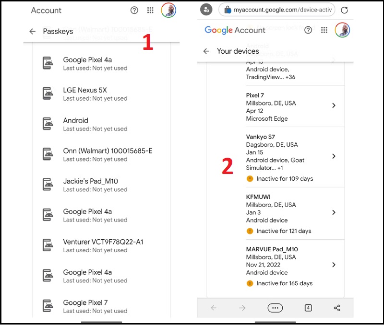Expand MARVUE Pad_M10 device details chevron
This screenshot has height=325, width=384.
click(334, 265)
